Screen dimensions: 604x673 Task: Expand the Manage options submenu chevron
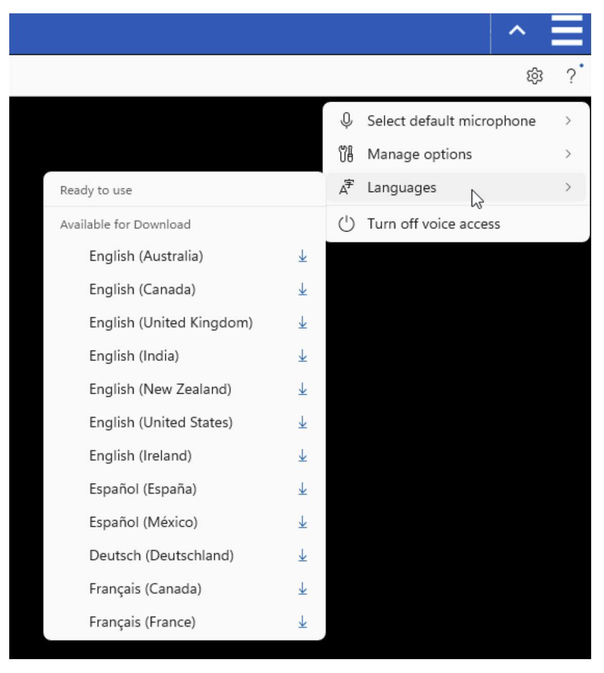(x=568, y=154)
